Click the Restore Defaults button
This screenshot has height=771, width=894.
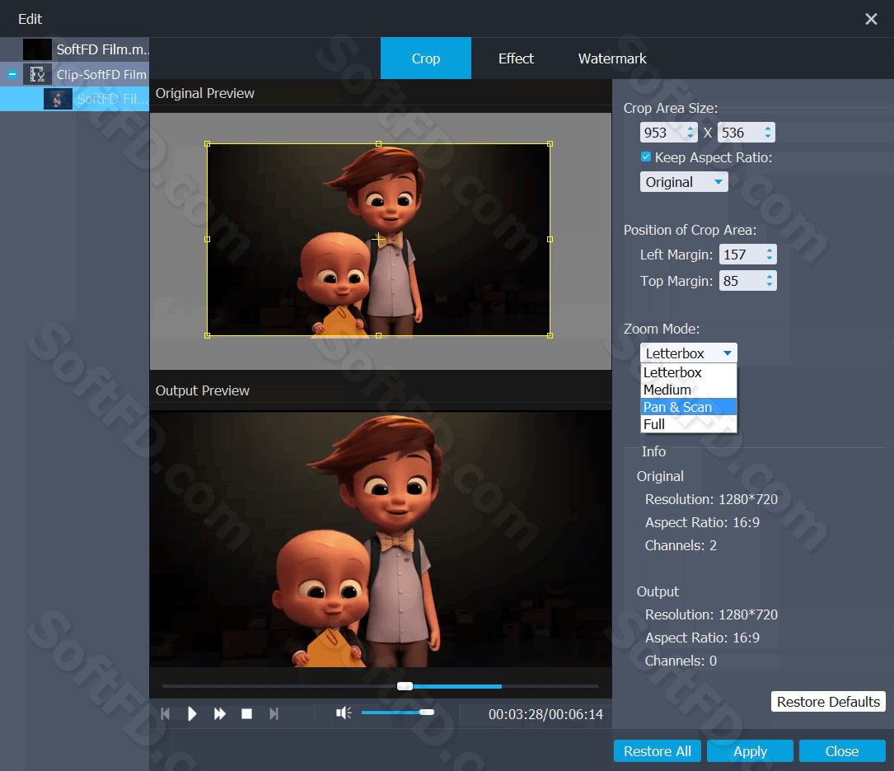tap(828, 702)
